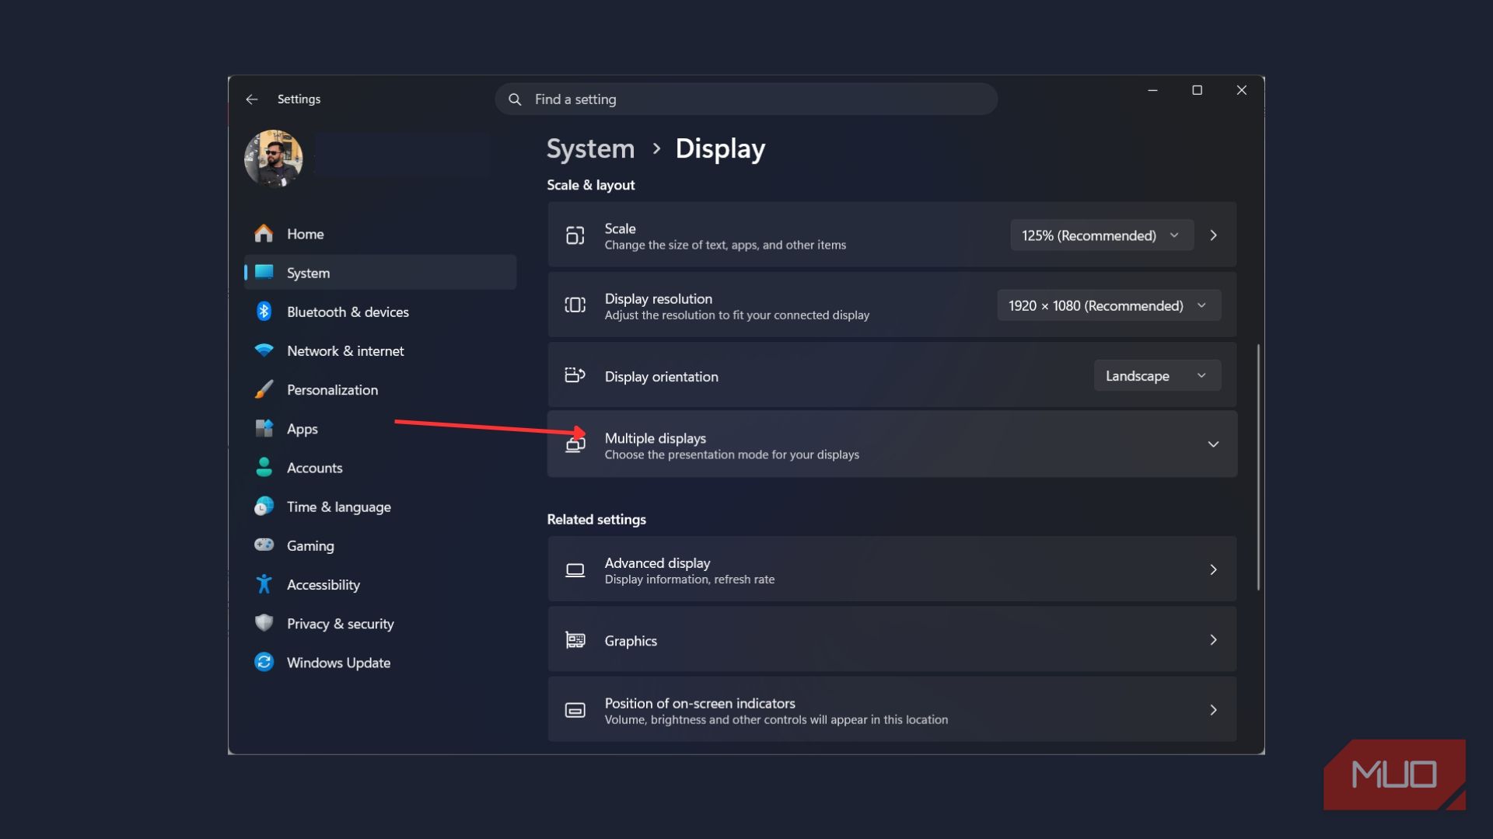Click the Display resolution row icon
This screenshot has height=839, width=1493.
575,305
